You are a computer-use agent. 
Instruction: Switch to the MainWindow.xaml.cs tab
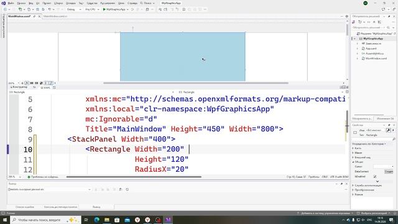(55, 16)
